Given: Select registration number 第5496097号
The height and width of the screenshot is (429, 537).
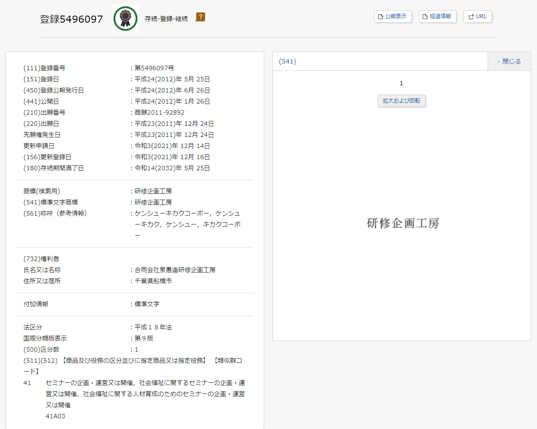Looking at the screenshot, I should point(154,68).
